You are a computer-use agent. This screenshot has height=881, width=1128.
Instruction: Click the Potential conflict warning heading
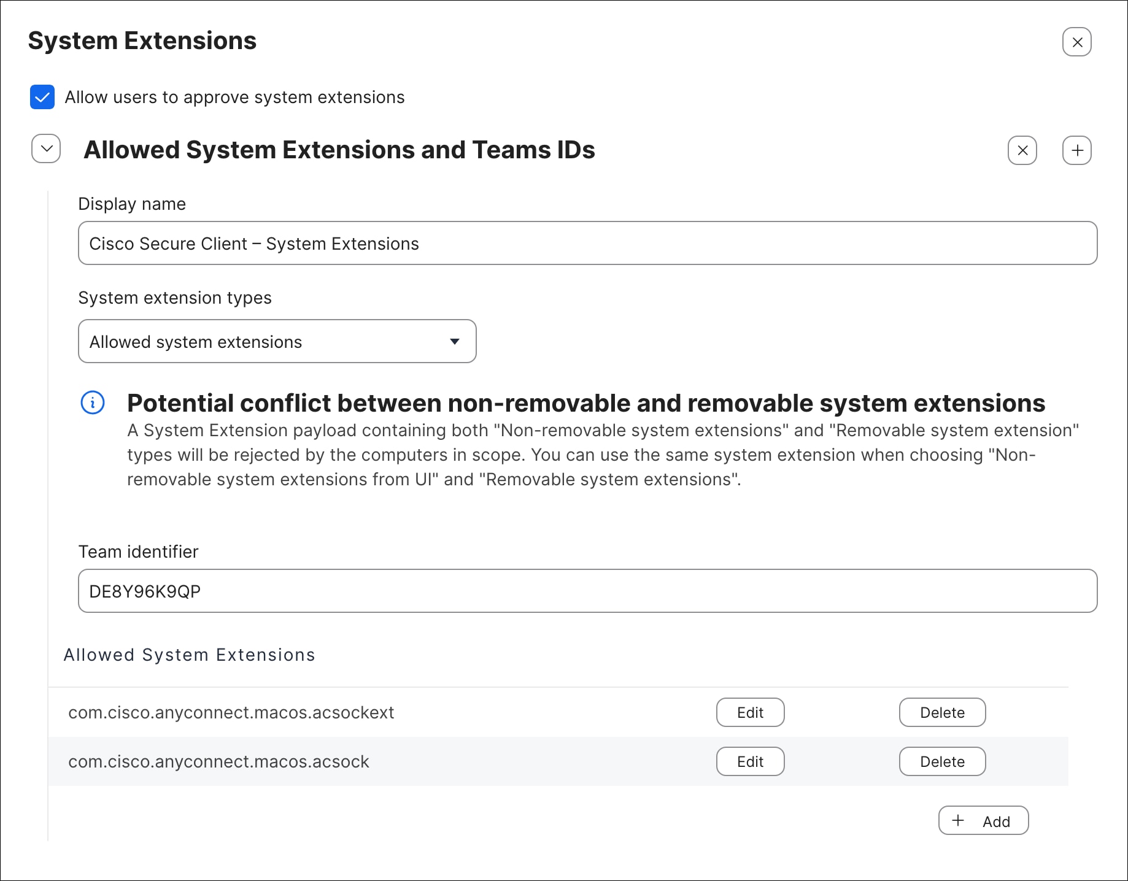coord(586,403)
